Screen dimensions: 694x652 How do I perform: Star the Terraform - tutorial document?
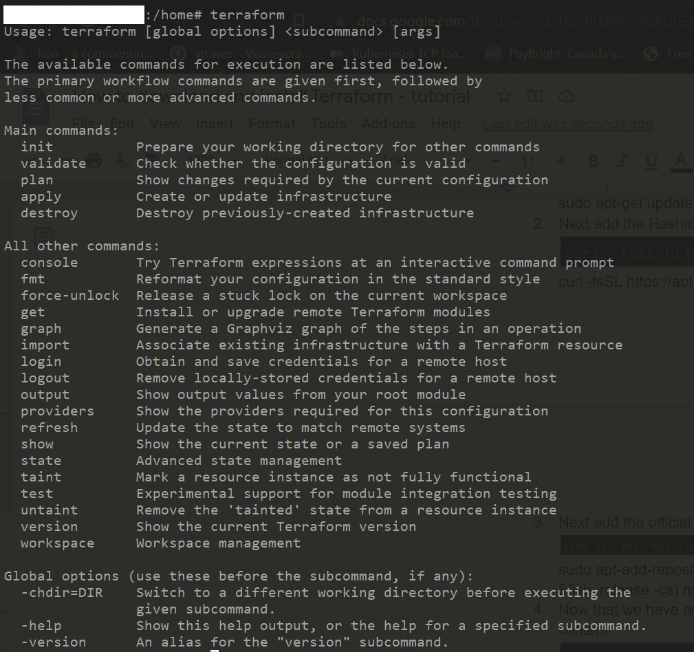point(504,96)
